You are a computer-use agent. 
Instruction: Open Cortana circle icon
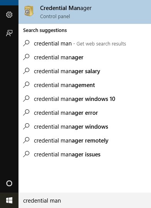9,183
